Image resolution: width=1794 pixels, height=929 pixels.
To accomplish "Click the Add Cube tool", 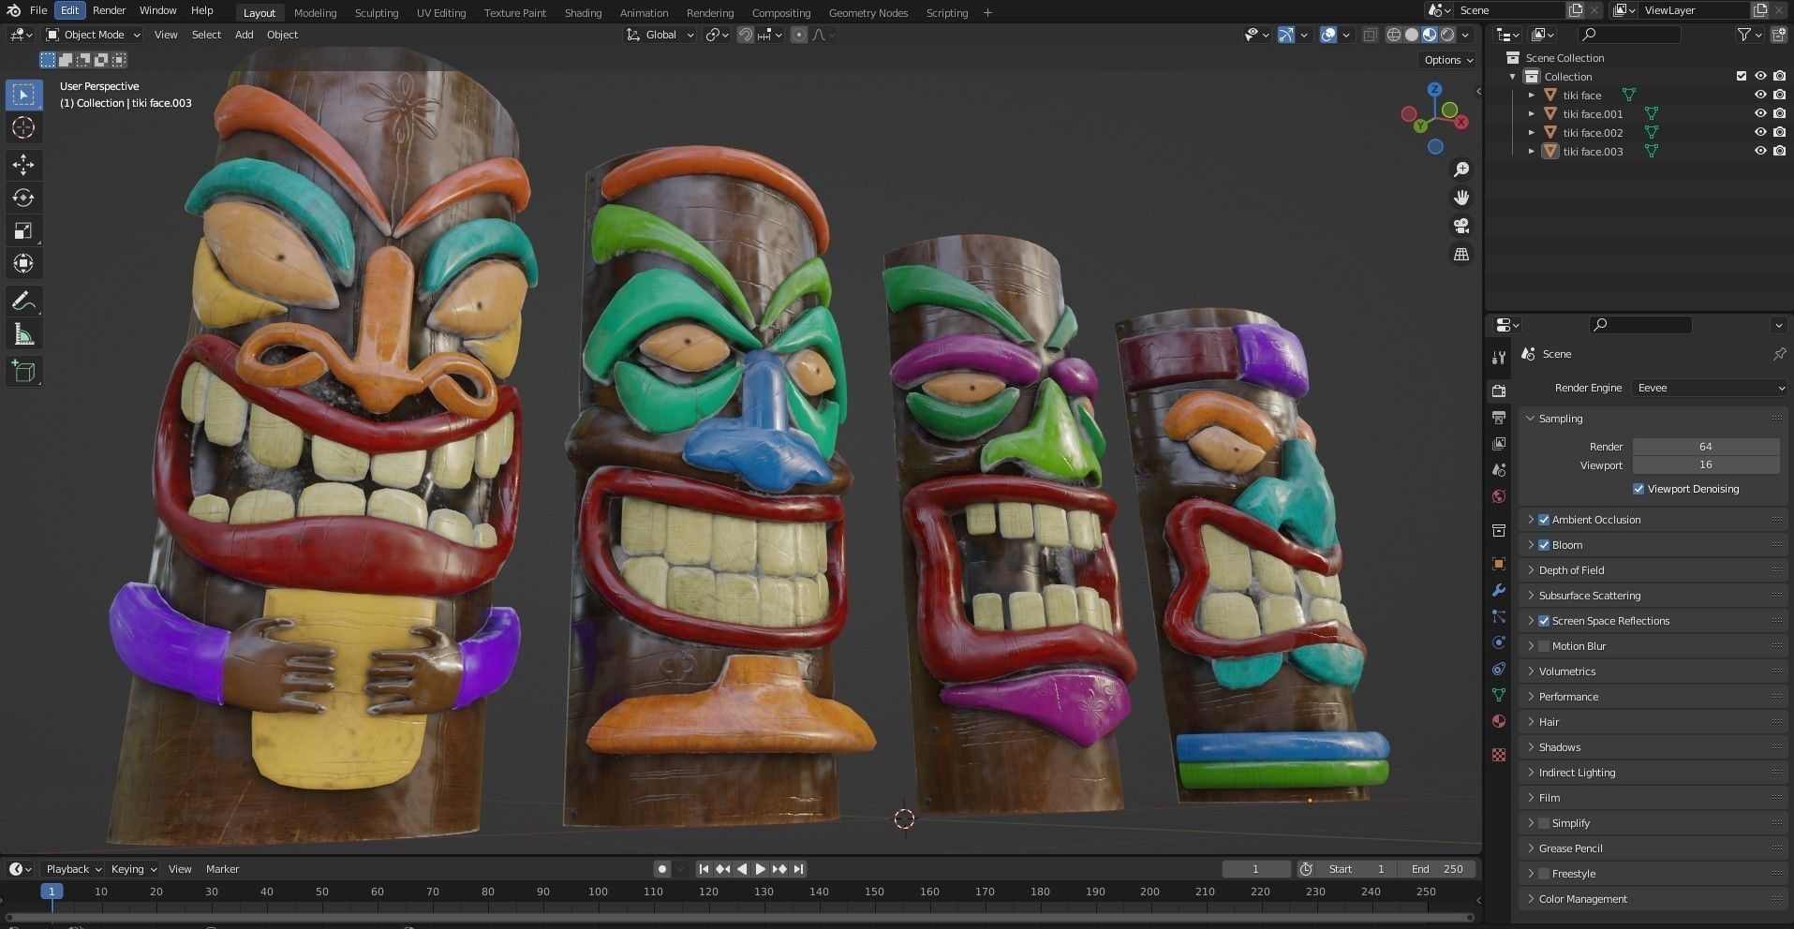I will 23,372.
